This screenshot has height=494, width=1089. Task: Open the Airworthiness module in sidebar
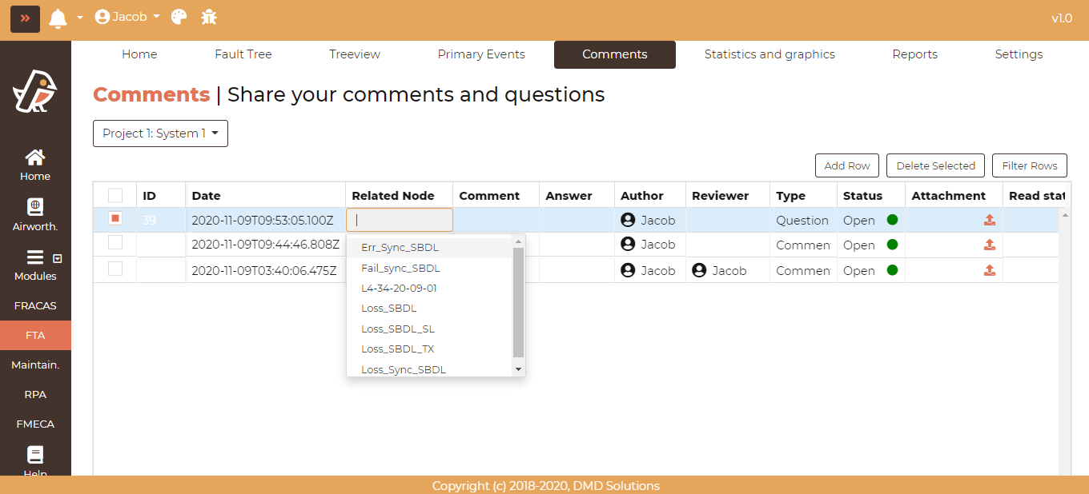(x=35, y=215)
